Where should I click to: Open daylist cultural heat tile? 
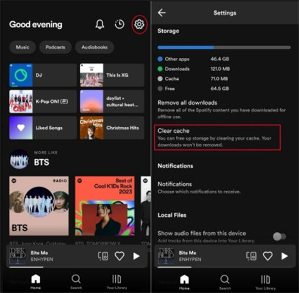[x=112, y=102]
